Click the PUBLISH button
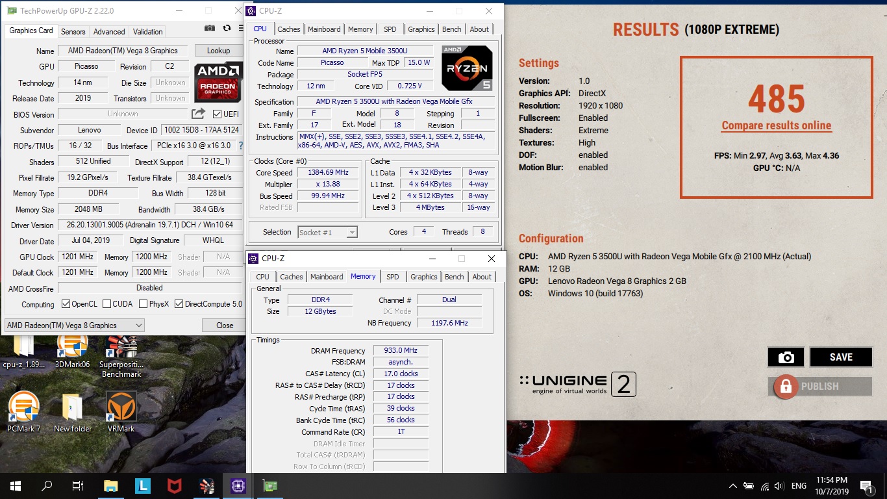Screen dimensions: 887x499 [x=819, y=387]
